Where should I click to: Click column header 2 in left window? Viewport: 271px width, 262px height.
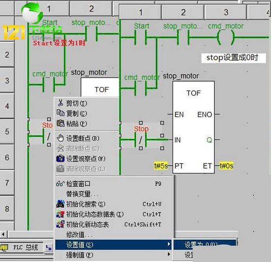click(91, 9)
